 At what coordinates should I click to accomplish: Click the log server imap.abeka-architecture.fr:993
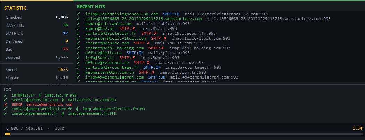[114, 109]
